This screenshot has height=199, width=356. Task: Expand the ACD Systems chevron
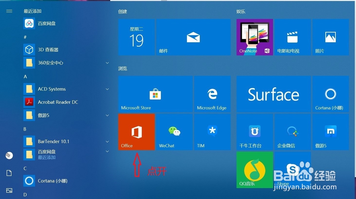click(107, 89)
